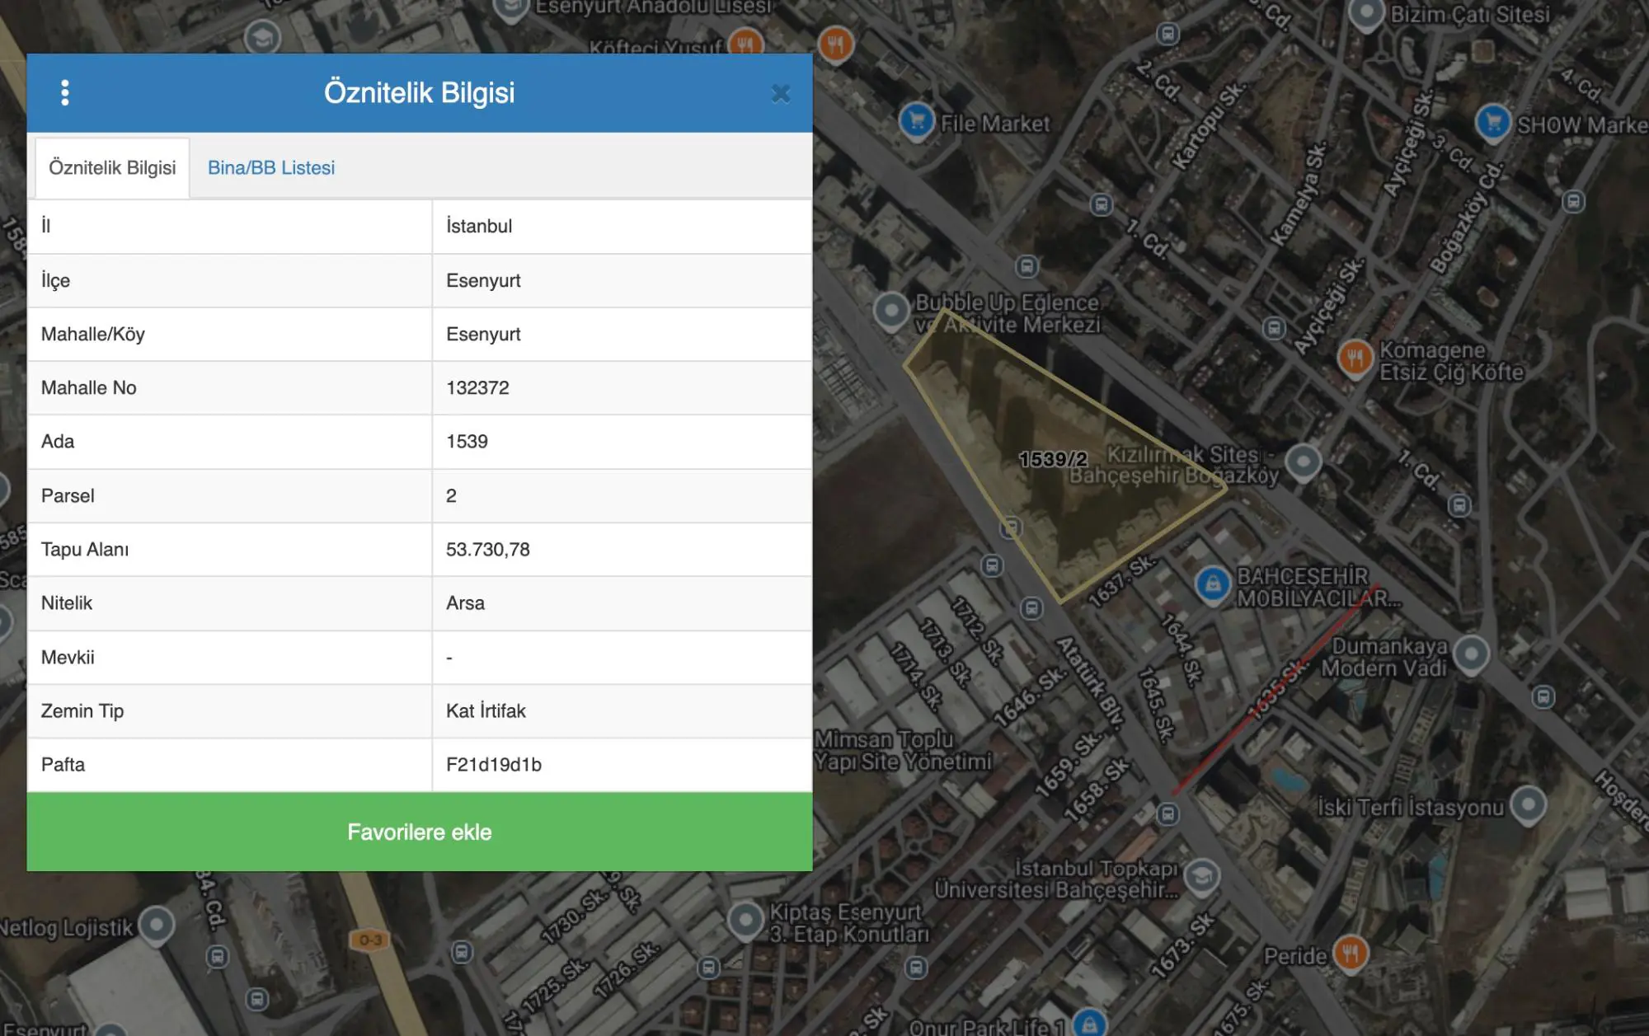Click the File Market shopping cart pin
The image size is (1649, 1036).
point(917,121)
